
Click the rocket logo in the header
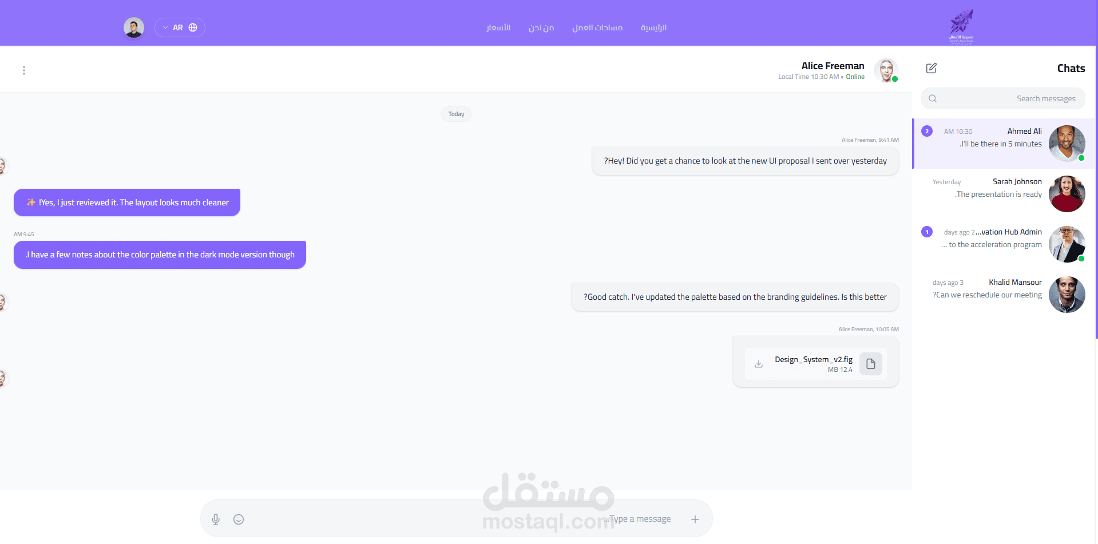962,27
